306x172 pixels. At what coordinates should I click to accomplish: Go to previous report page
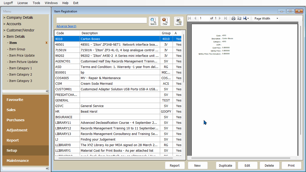(195, 18)
